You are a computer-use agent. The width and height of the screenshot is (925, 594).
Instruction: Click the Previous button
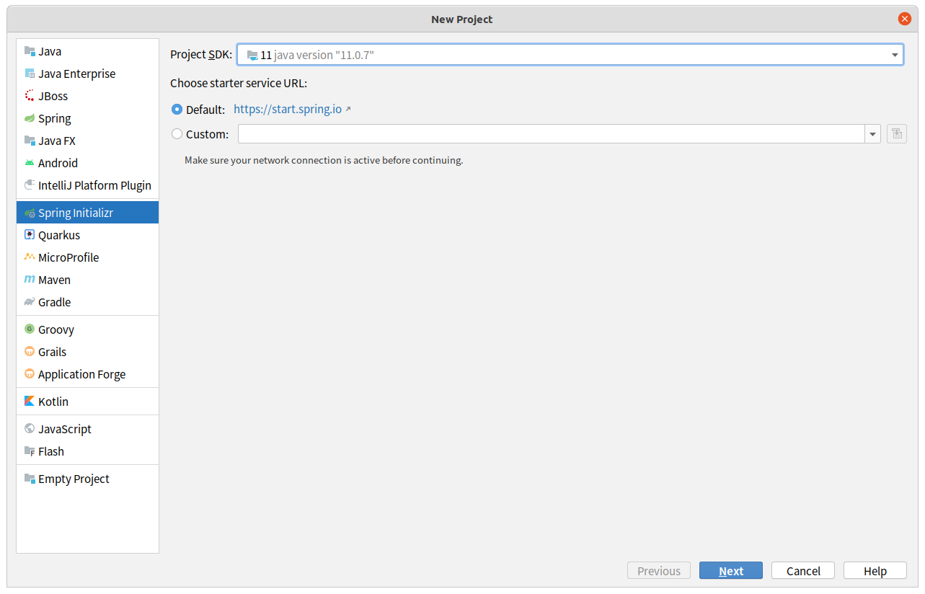click(x=659, y=571)
